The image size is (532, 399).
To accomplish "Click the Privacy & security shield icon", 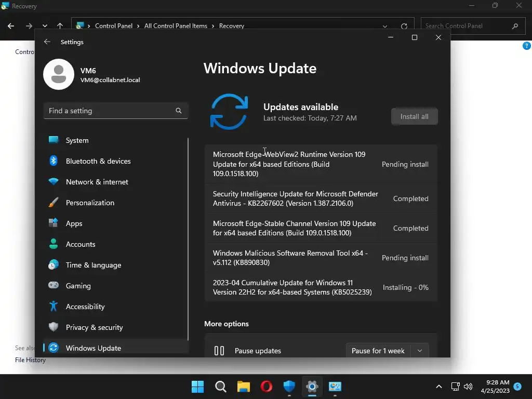I will click(54, 327).
